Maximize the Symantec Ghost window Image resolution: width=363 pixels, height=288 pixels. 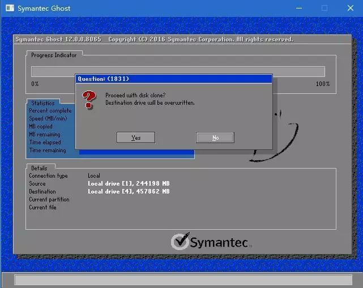click(x=324, y=8)
